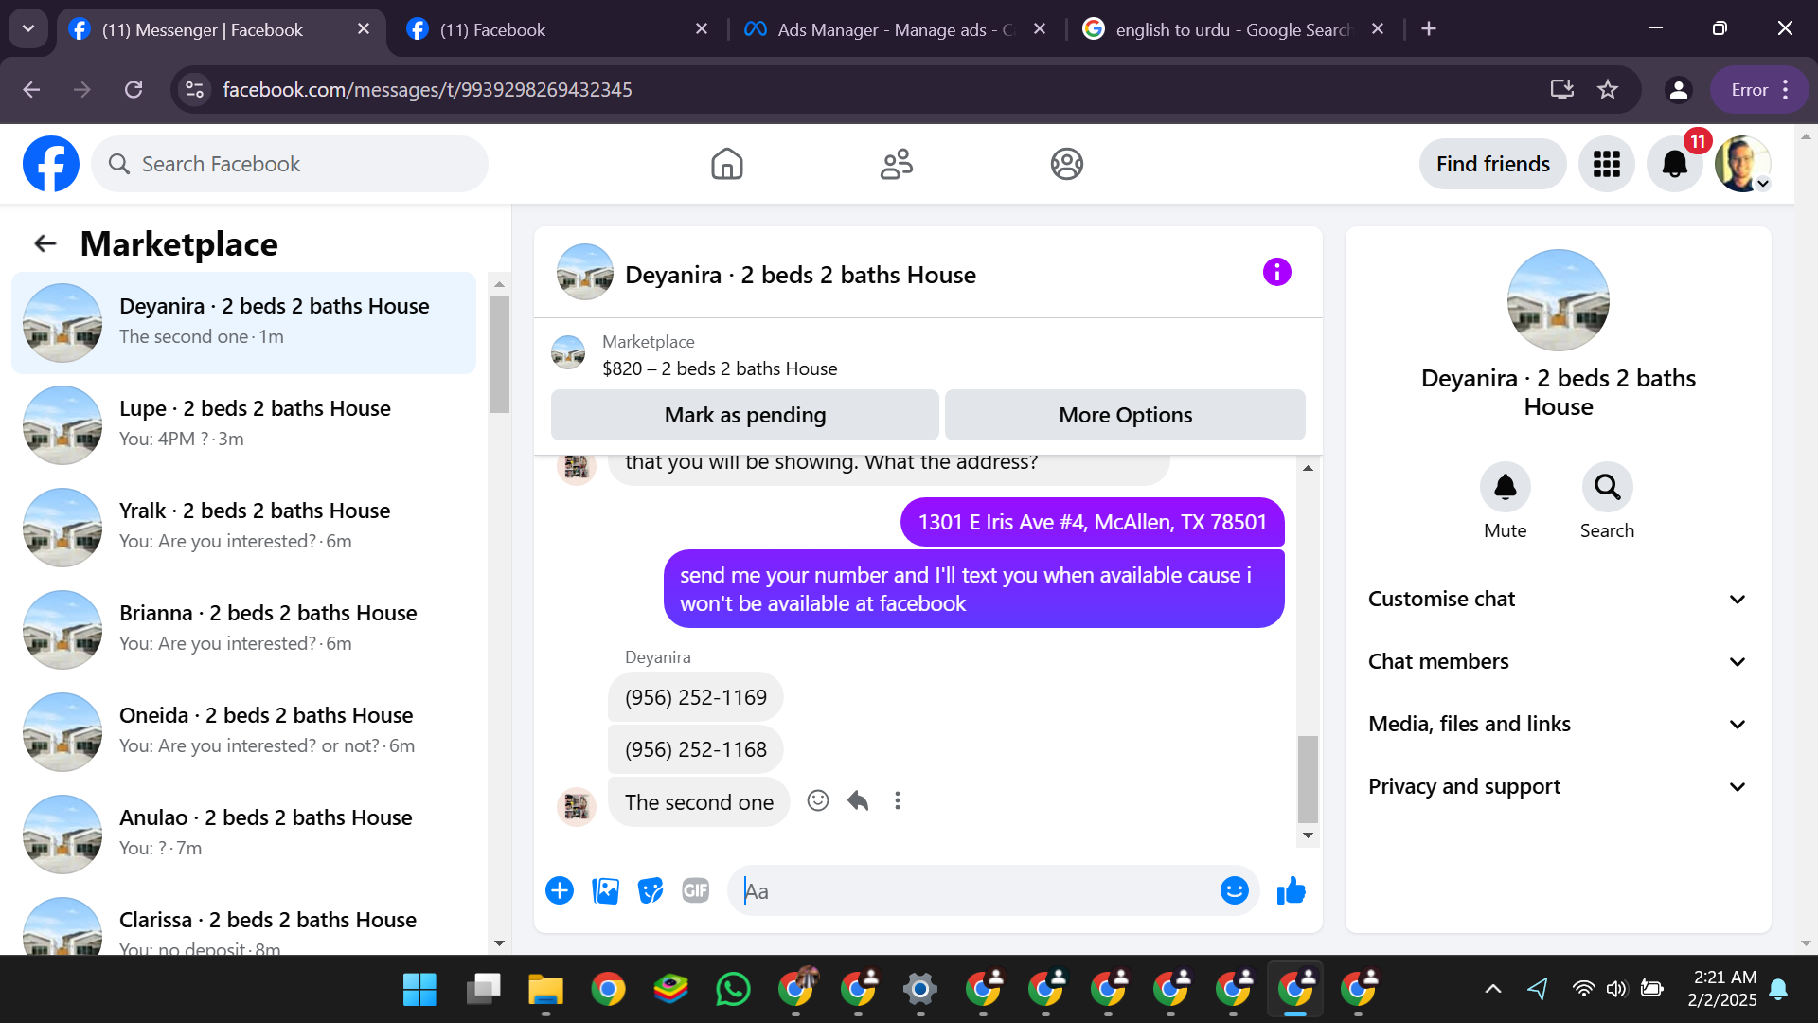
Task: Reply to 'The second one' message
Action: [858, 801]
